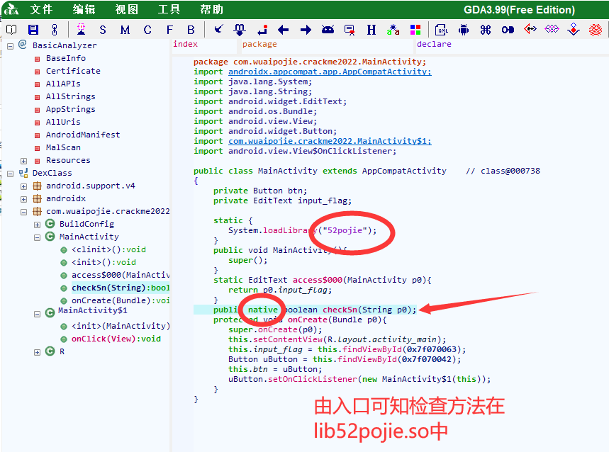The image size is (609, 452).
Task: Click the C toolbar button
Action: point(147,30)
